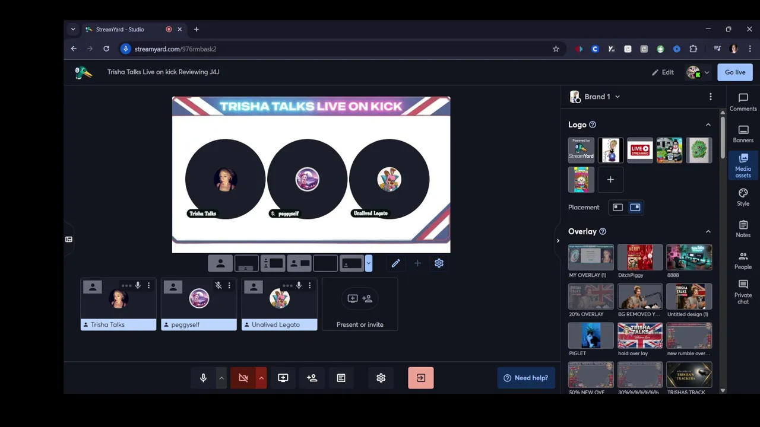Click the Need help? button
Image resolution: width=760 pixels, height=427 pixels.
point(526,378)
